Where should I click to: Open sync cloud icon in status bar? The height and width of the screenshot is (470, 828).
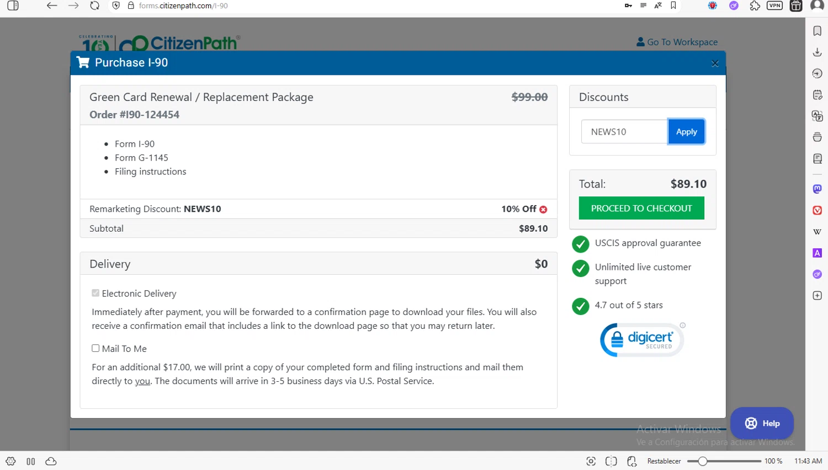51,461
